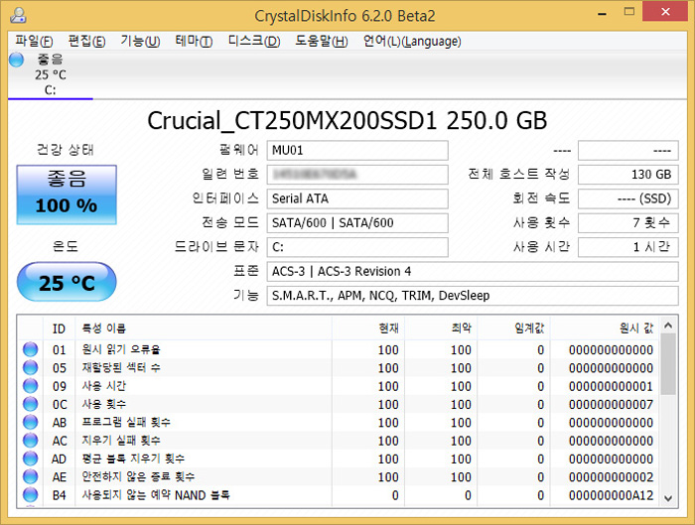Click the status orb for attribute AD
Image resolution: width=695 pixels, height=525 pixels.
coord(30,459)
